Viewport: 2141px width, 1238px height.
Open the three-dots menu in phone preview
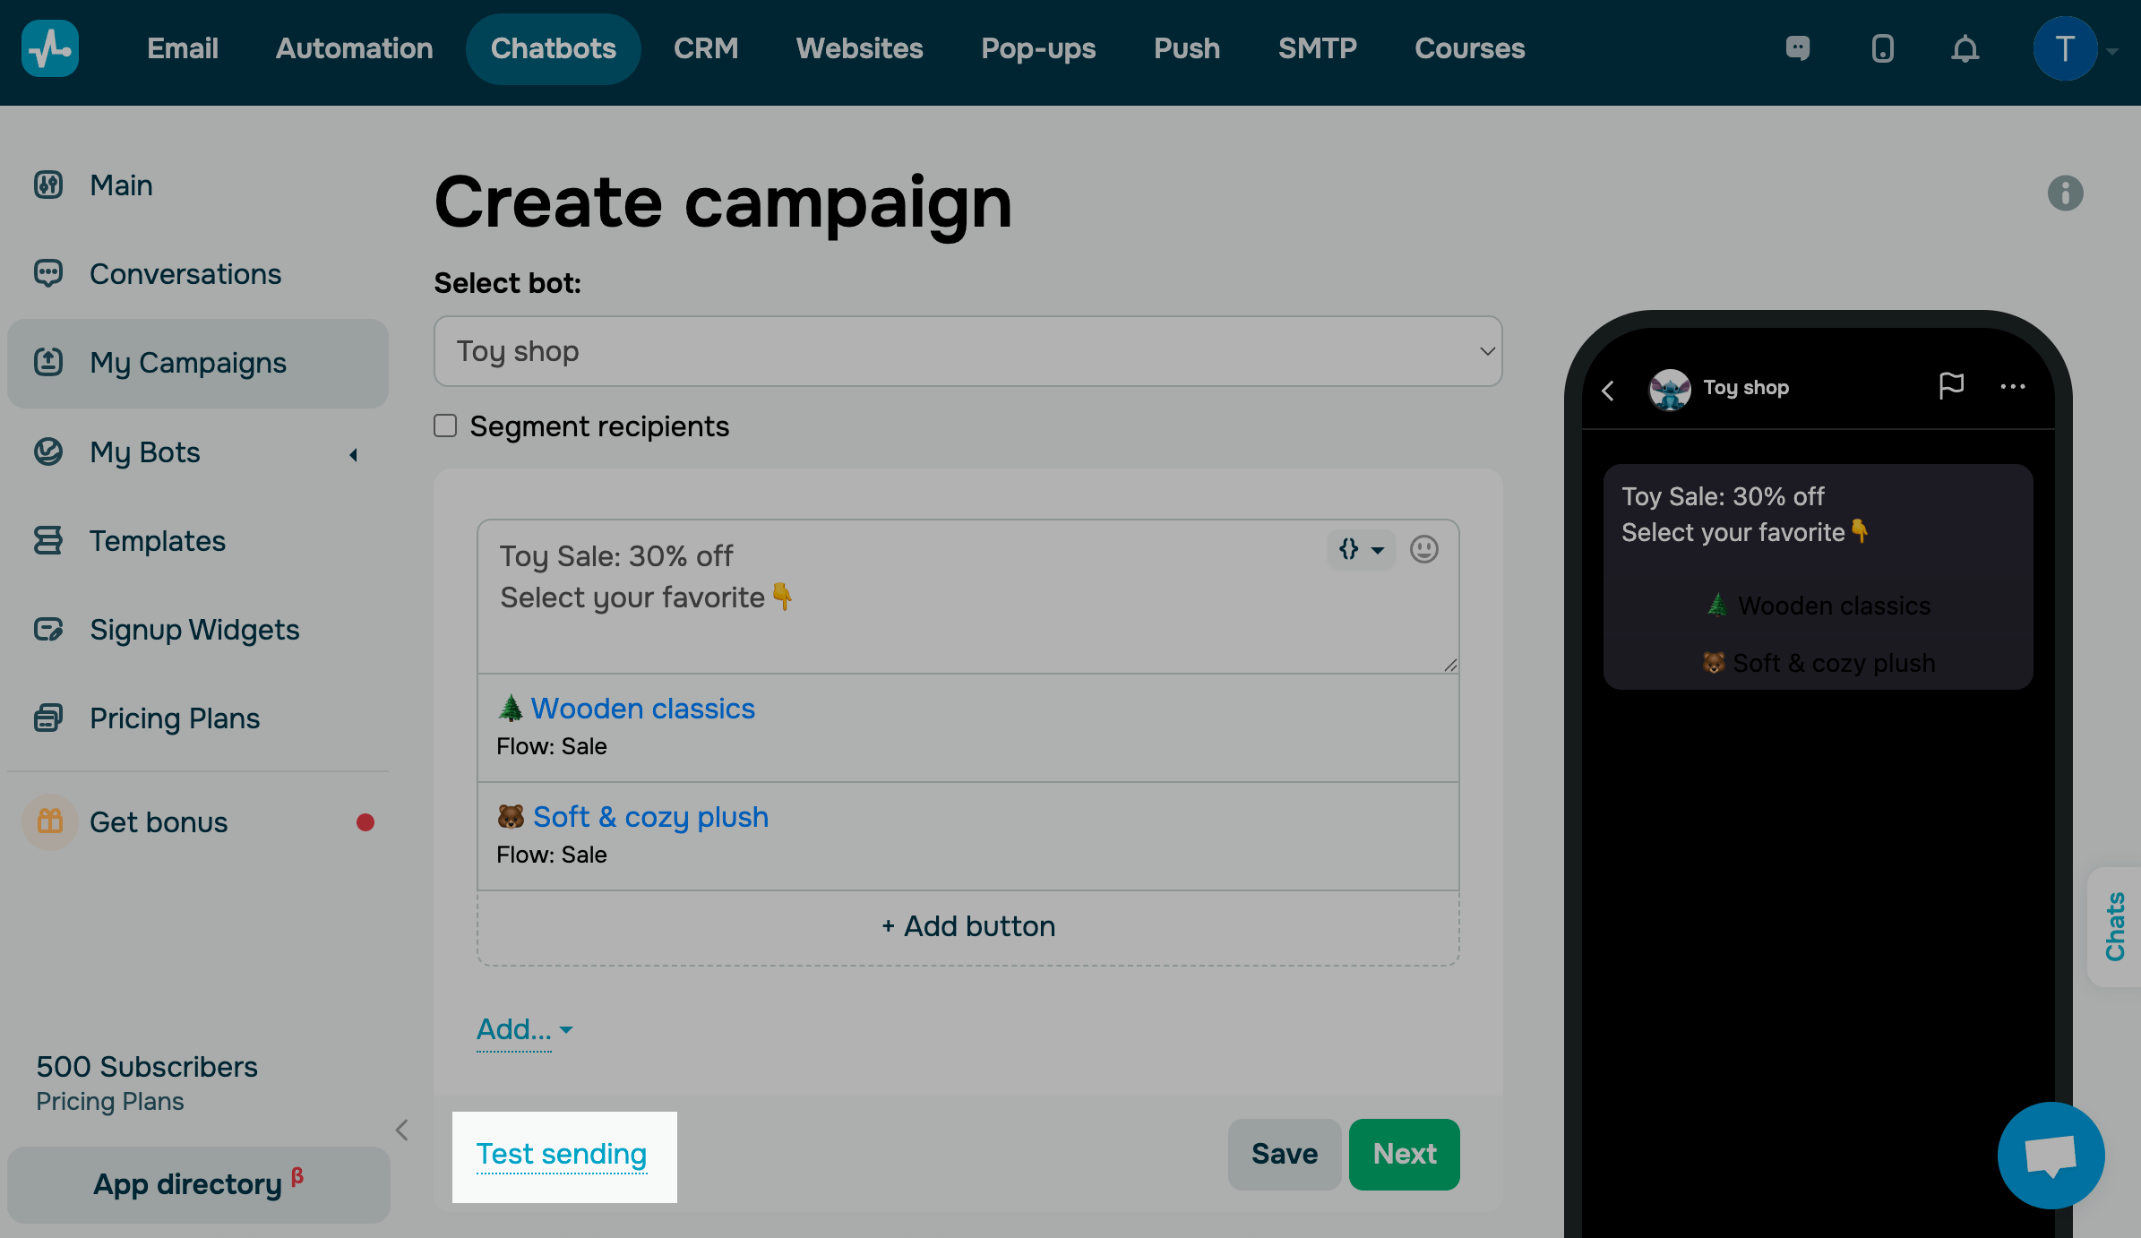(2012, 387)
